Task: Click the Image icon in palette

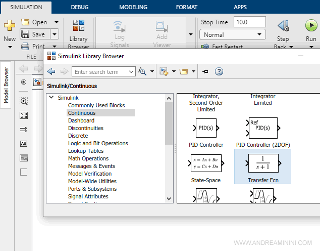Action: click(x=24, y=158)
